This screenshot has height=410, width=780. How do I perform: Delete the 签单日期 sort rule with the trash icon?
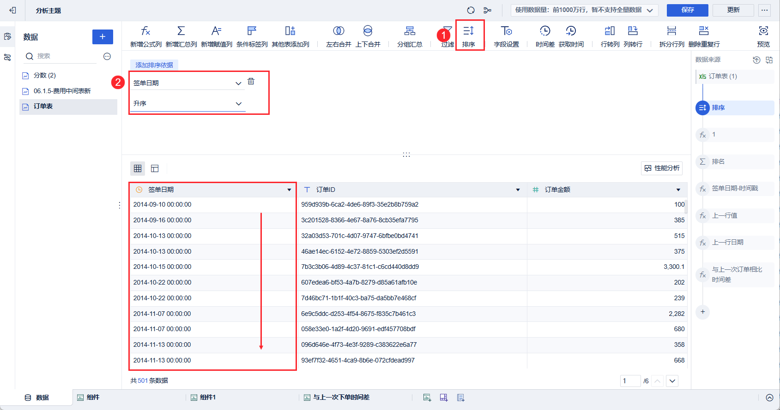click(251, 81)
